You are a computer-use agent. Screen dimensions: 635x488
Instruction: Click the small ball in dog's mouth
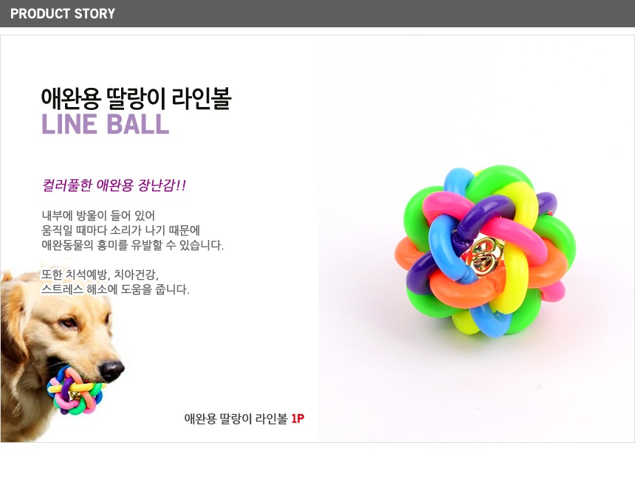[x=75, y=390]
